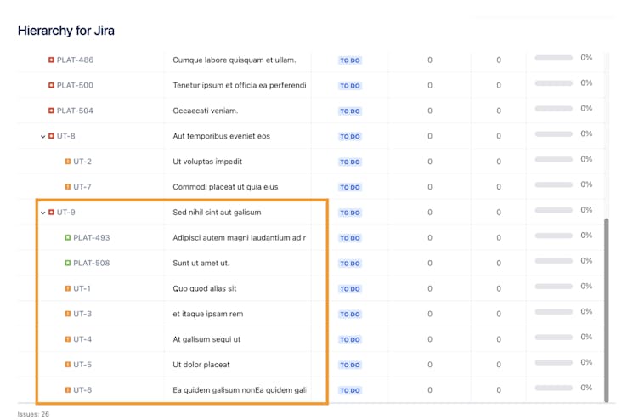The image size is (639, 420).
Task: Collapse the UT-8 tree node
Action: click(42, 137)
